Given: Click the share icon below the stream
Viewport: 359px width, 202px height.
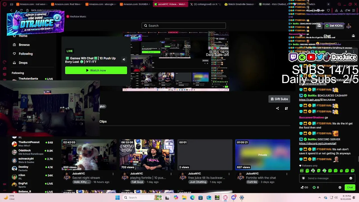Looking at the screenshot, I should point(277,108).
